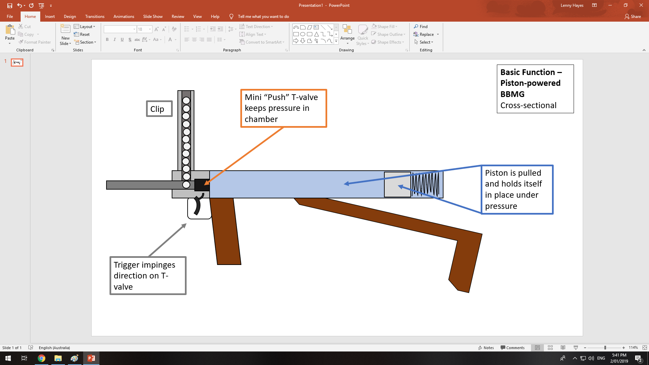Click the zoom slider handle
649x365 pixels.
[605, 347]
